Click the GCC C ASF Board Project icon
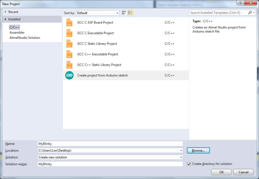 69,23
